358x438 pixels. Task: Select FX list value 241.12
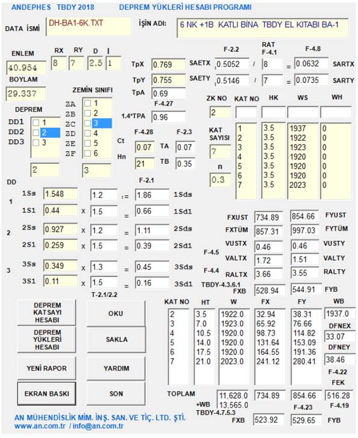268,361
